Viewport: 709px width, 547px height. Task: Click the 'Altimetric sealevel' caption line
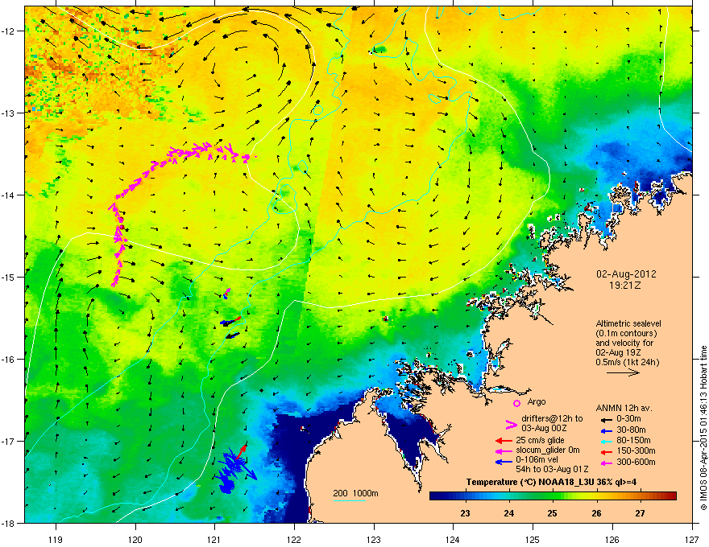click(628, 323)
